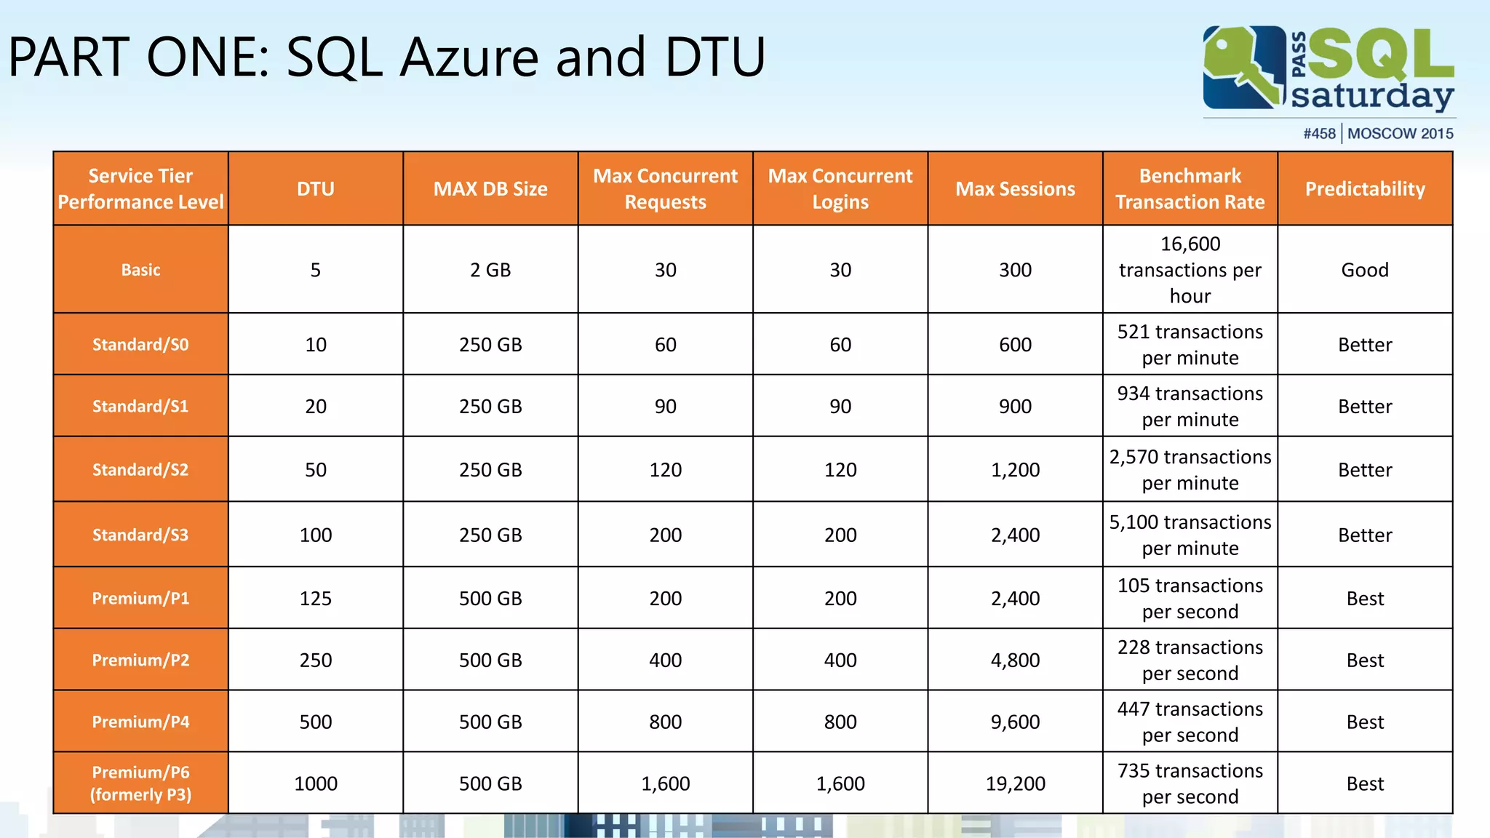This screenshot has height=838, width=1490.
Task: Select '2,570 transactions per minute' cell
Action: (1190, 469)
